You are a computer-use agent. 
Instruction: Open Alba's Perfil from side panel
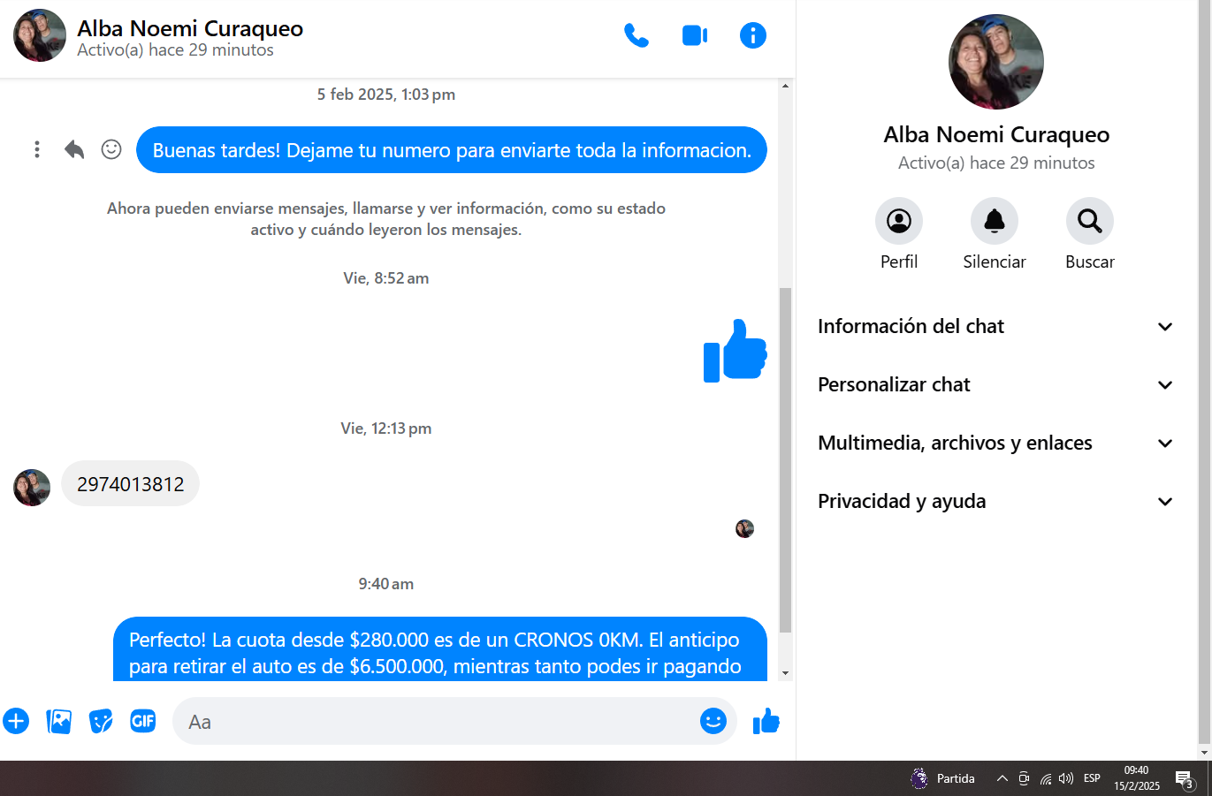[899, 234]
